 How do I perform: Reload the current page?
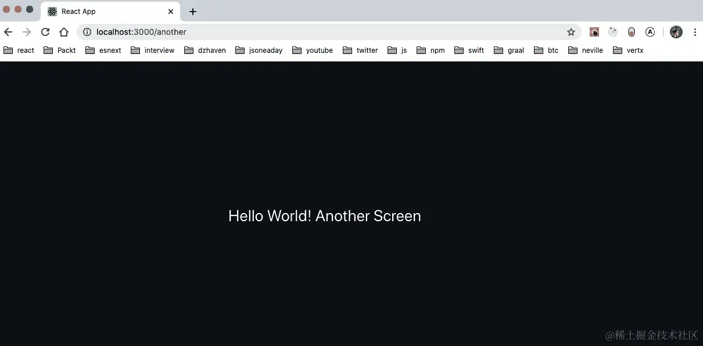45,32
